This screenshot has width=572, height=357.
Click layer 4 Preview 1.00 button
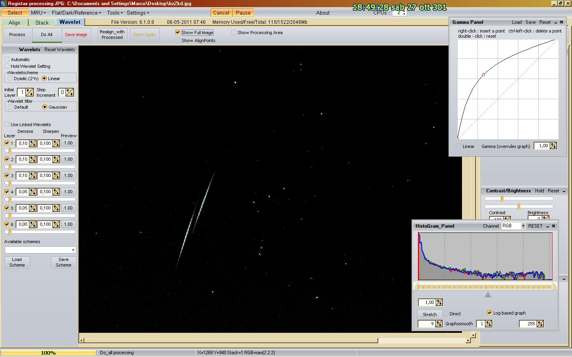coord(68,192)
